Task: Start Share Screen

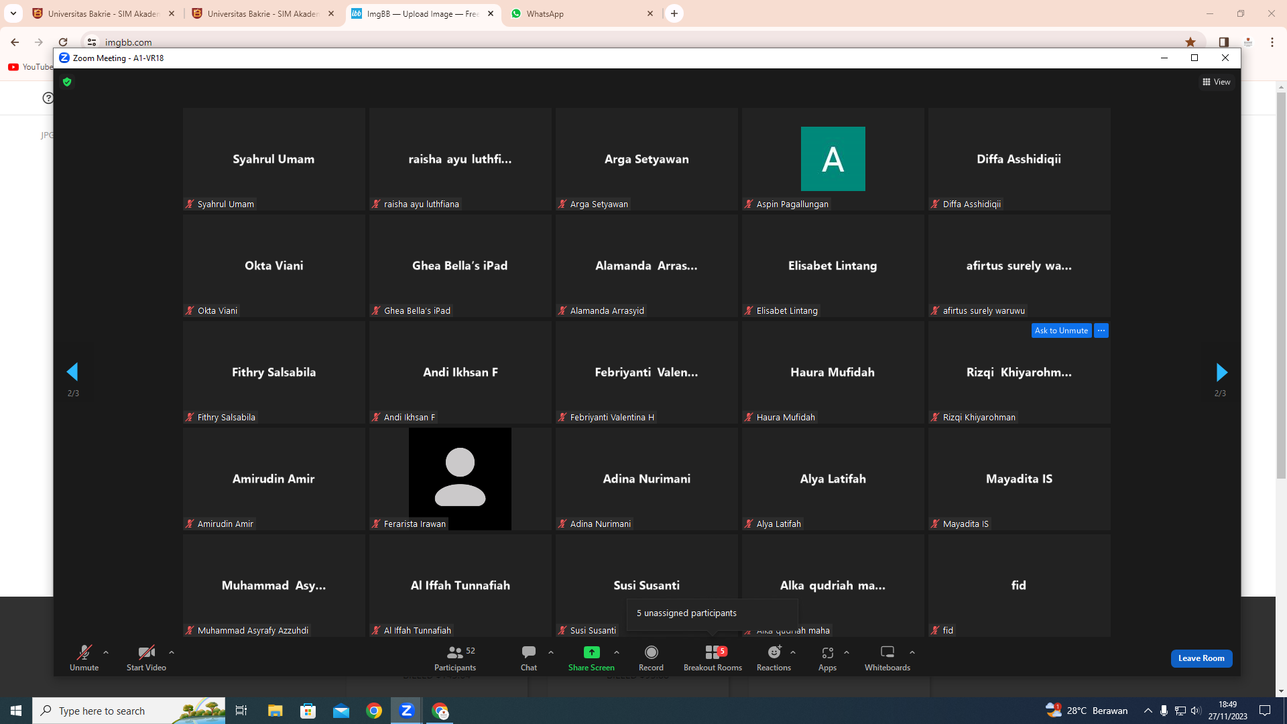Action: (591, 658)
